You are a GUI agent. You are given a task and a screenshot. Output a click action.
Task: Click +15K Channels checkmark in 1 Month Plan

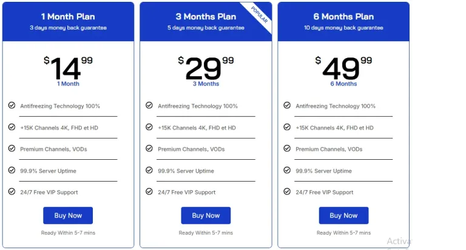[12, 127]
